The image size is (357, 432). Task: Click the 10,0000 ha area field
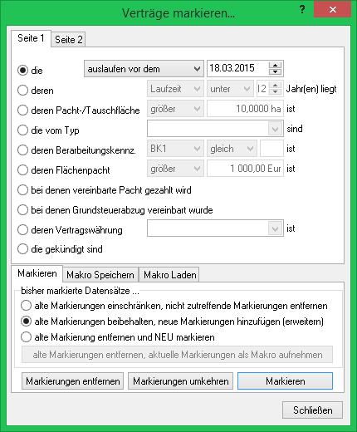tap(245, 109)
